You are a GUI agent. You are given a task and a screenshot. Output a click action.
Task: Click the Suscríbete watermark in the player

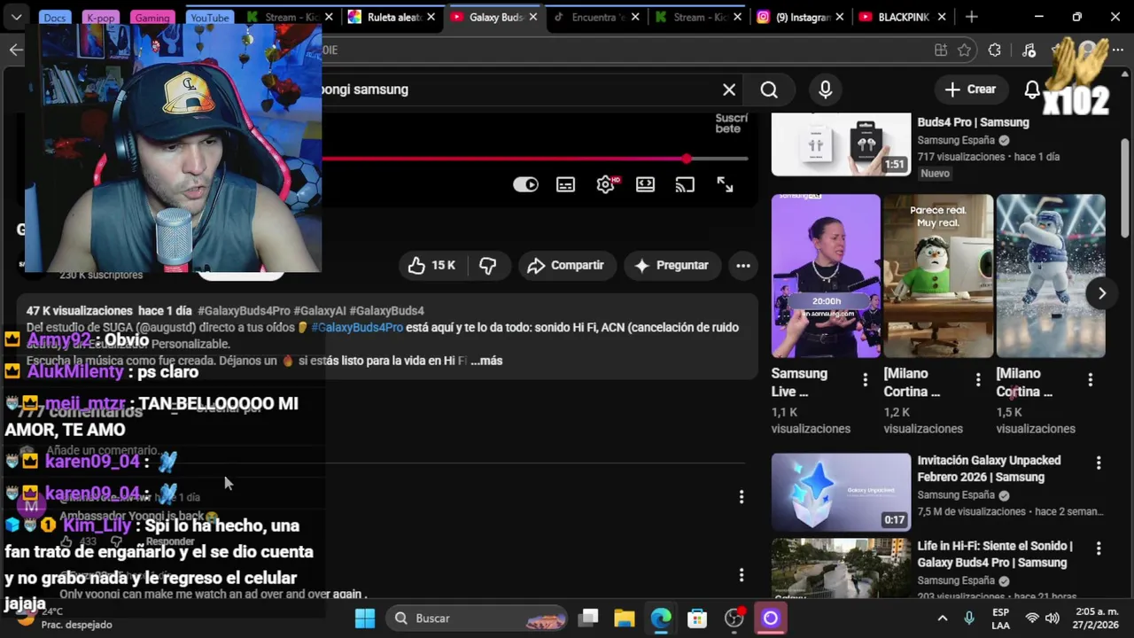tap(732, 123)
